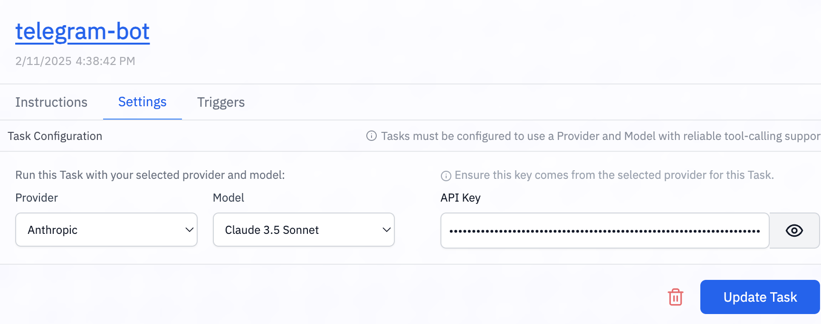Click the API Key field label
The width and height of the screenshot is (821, 324).
coord(460,198)
